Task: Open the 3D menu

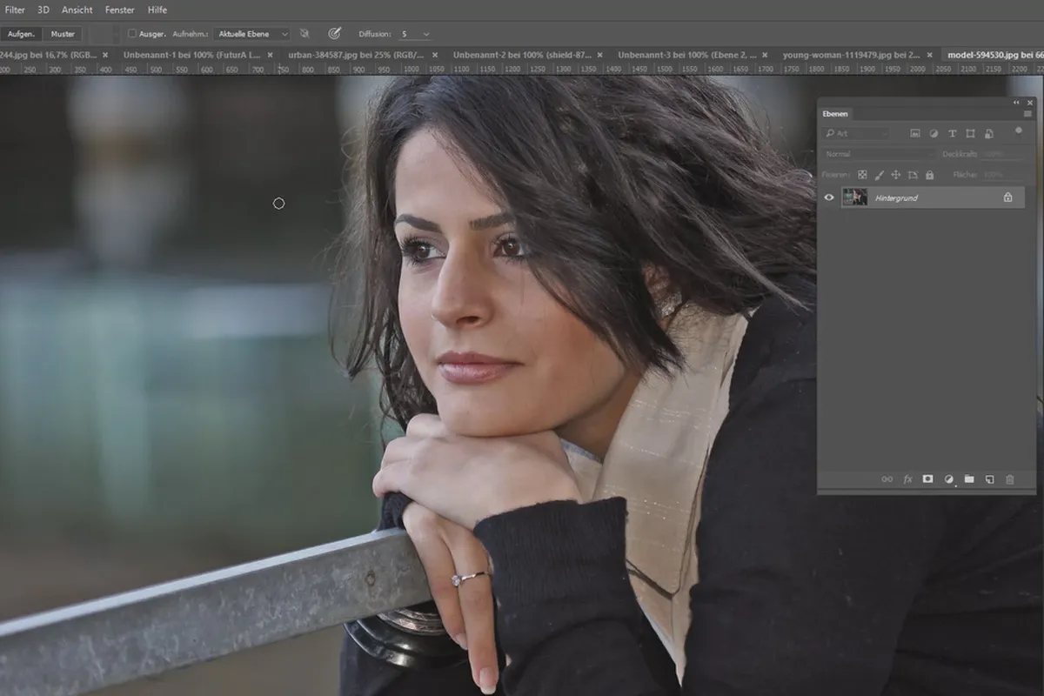Action: 43,10
